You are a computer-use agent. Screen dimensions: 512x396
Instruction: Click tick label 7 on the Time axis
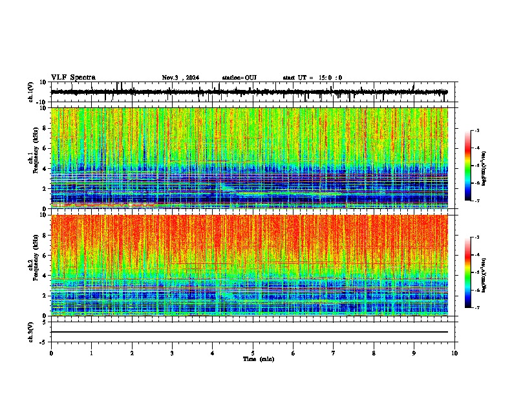(334, 353)
